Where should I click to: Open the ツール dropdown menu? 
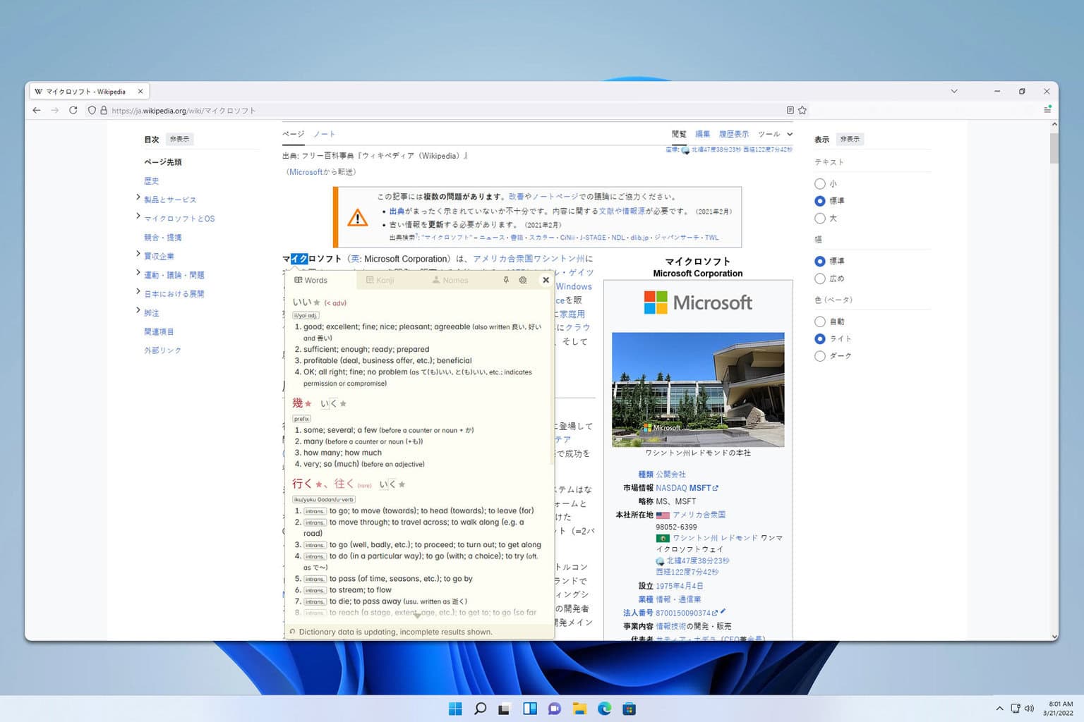pos(775,134)
